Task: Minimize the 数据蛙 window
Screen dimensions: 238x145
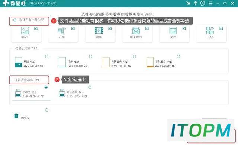Action: tap(218, 3)
